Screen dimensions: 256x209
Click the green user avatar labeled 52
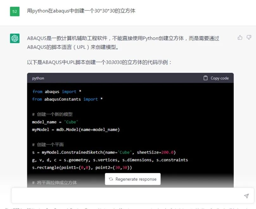coord(15,11)
